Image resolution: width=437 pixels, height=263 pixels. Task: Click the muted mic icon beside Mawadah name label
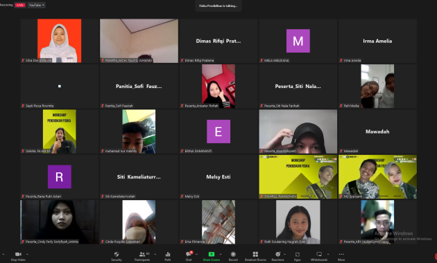[x=341, y=151]
